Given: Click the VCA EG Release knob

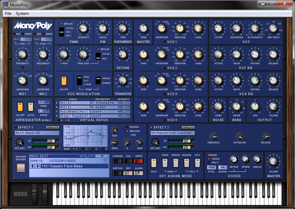Looking at the screenshot, I should point(273,81).
